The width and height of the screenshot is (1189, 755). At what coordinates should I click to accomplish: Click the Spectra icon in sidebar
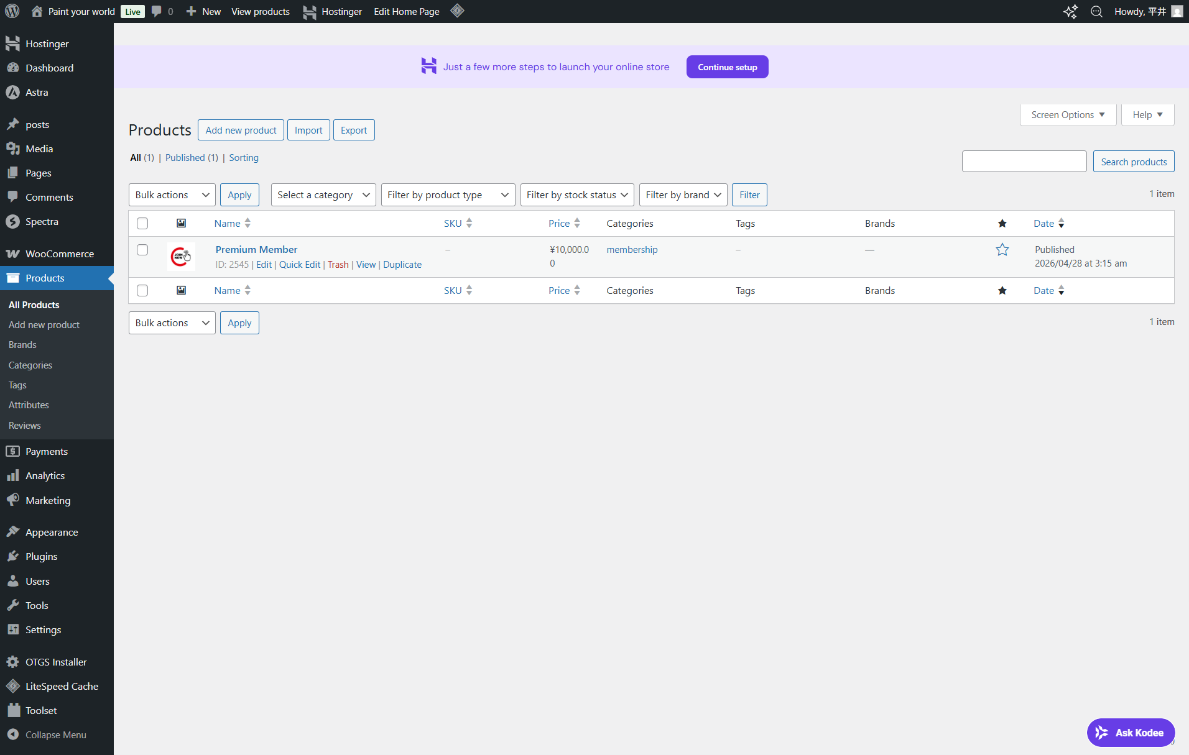(x=12, y=221)
